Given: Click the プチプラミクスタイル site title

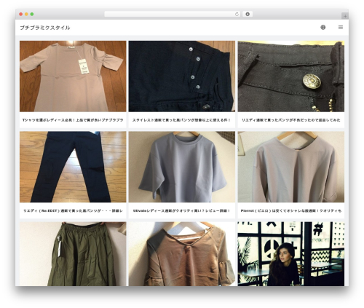Looking at the screenshot, I should click(x=45, y=28).
